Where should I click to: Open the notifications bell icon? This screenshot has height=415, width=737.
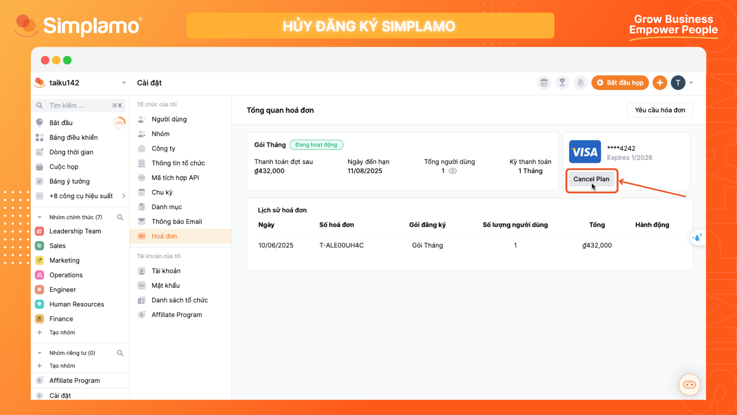click(580, 83)
